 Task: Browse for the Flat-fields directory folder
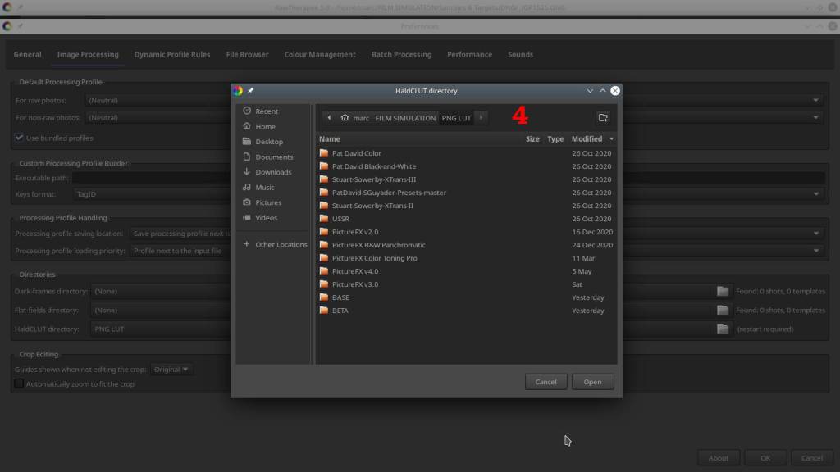point(723,311)
